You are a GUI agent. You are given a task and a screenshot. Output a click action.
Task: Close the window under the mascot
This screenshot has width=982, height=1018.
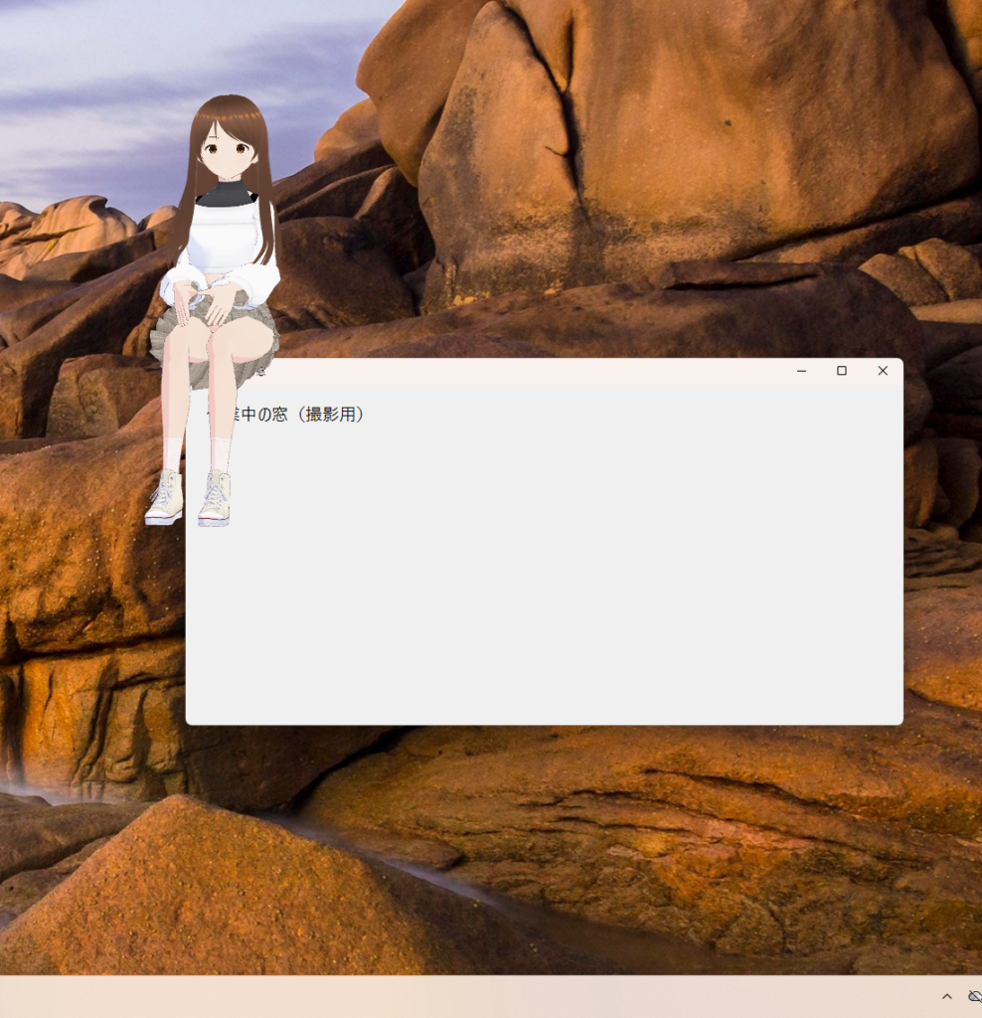[x=883, y=371]
